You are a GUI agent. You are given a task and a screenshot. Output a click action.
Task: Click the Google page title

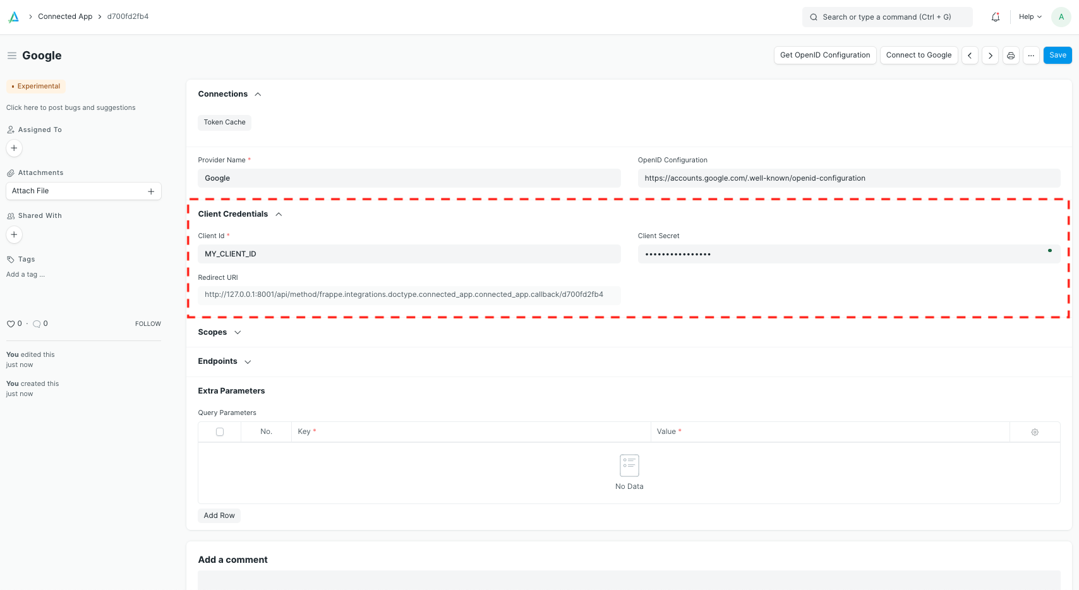(x=42, y=56)
